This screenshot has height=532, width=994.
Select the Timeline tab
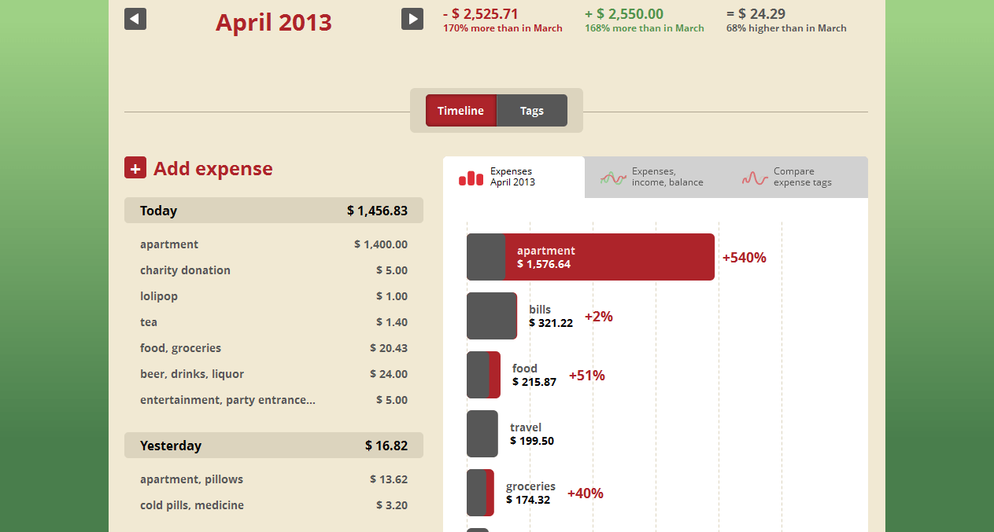click(x=461, y=110)
